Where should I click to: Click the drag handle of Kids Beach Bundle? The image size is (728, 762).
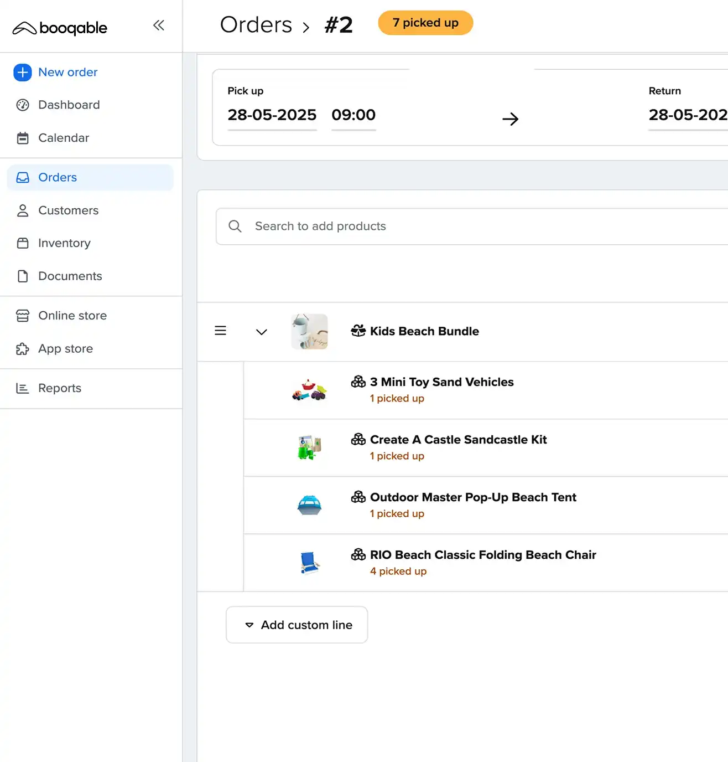point(220,331)
